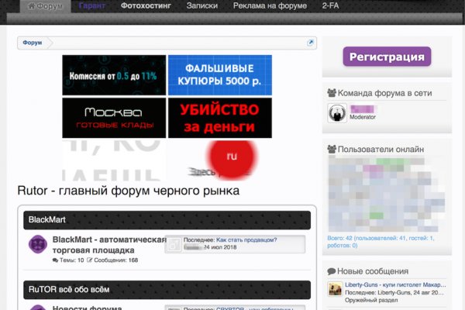Click the people icon beside Пользователи онлайн
465x310 pixels.
point(332,149)
